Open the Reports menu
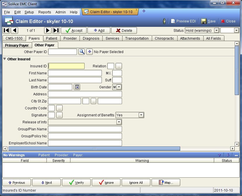The image size is (242, 196). pyautogui.click(x=44, y=12)
